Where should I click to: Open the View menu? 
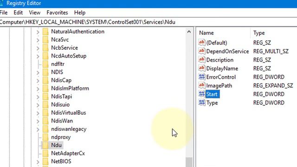coord(35,13)
